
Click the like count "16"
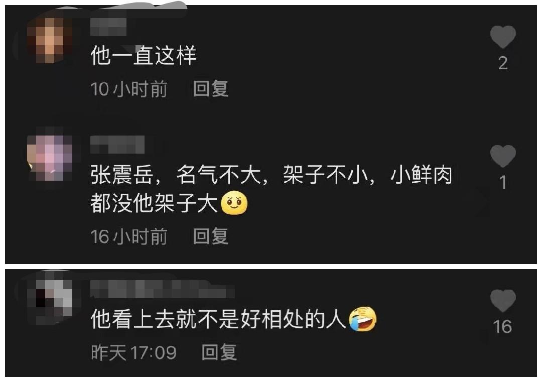pyautogui.click(x=502, y=327)
